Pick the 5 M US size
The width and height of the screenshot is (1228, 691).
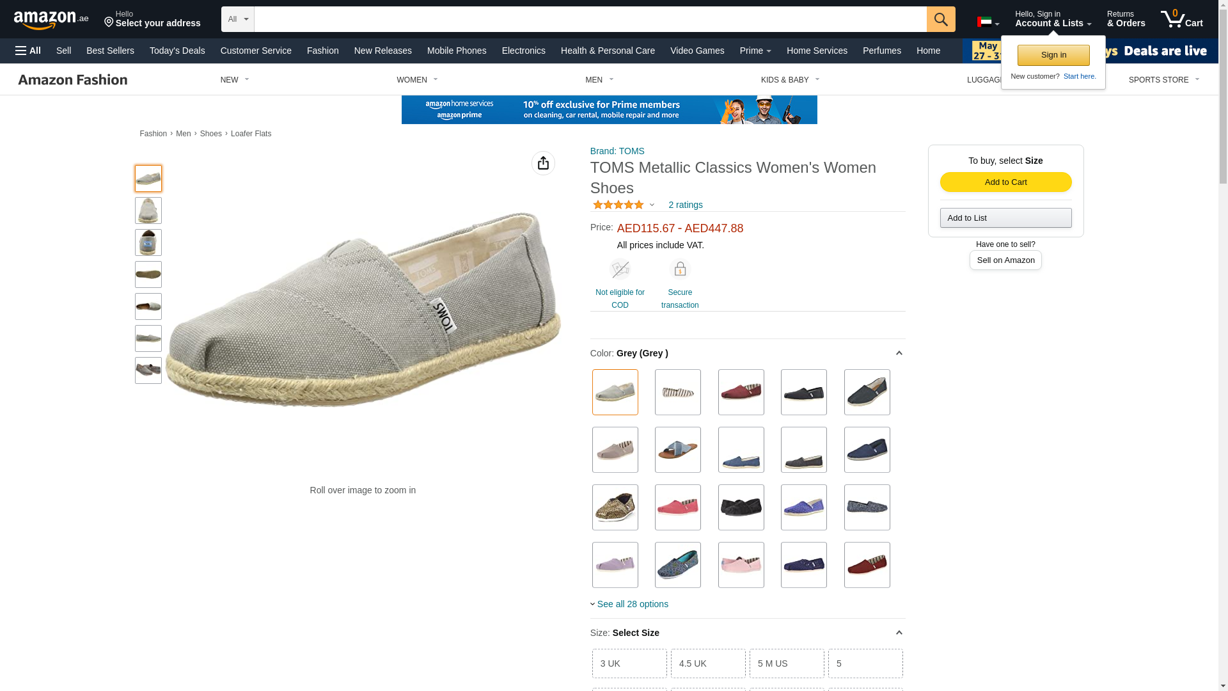click(x=787, y=663)
